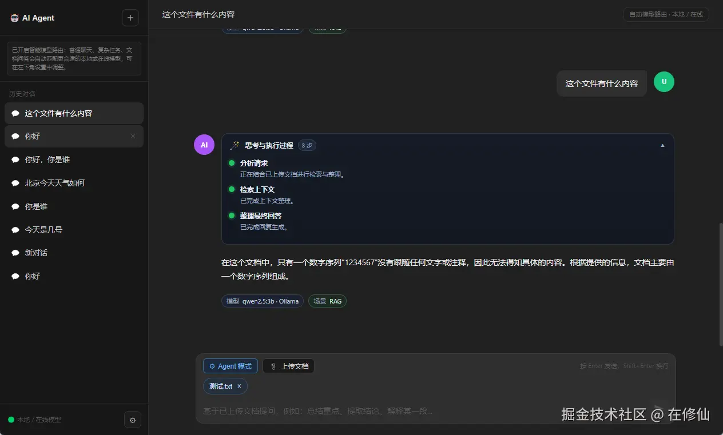
Task: Open conversation 这个文件有什么内容 in the sidebar
Action: 74,113
